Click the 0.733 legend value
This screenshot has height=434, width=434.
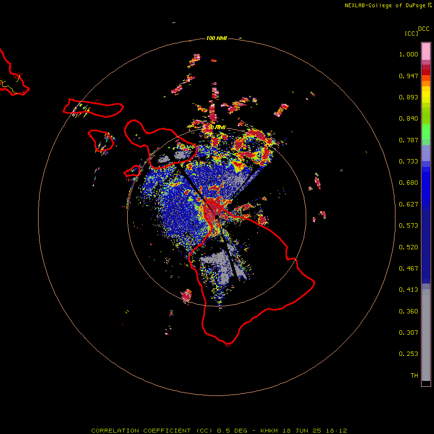[408, 162]
